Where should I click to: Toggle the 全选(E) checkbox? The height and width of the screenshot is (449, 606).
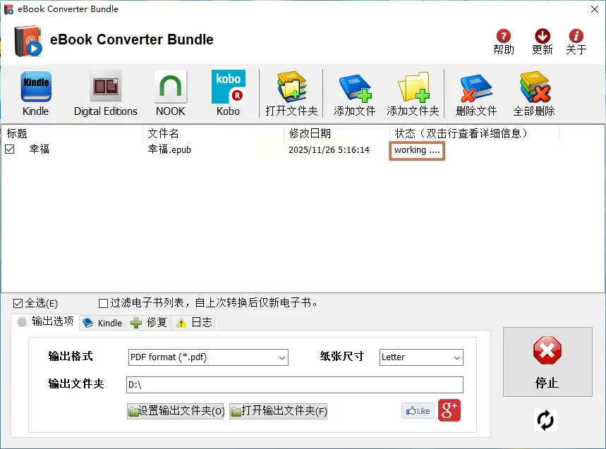click(18, 303)
